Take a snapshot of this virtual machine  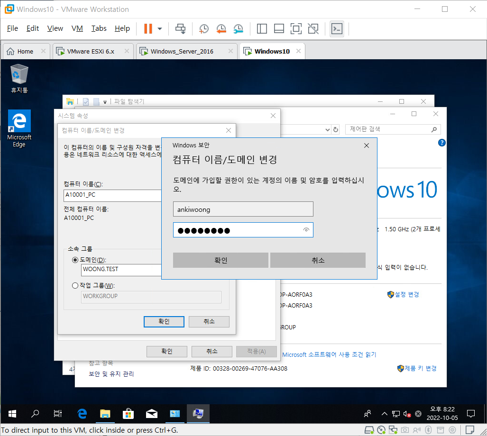pos(203,29)
